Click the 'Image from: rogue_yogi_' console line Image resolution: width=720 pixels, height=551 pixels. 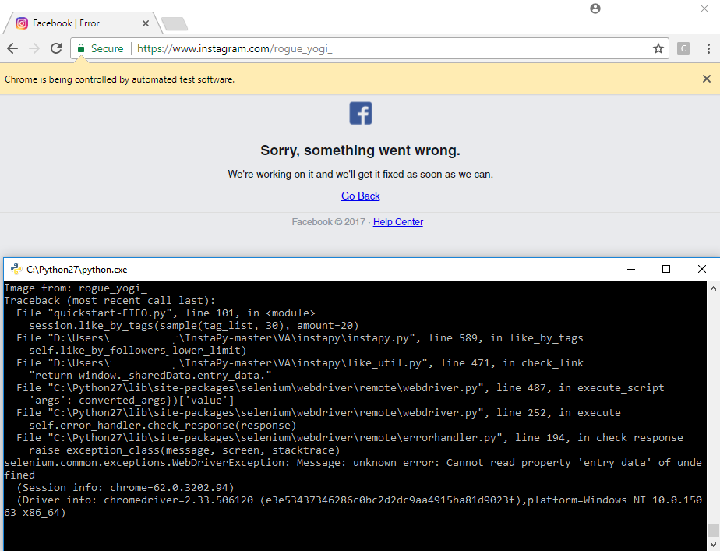point(76,288)
